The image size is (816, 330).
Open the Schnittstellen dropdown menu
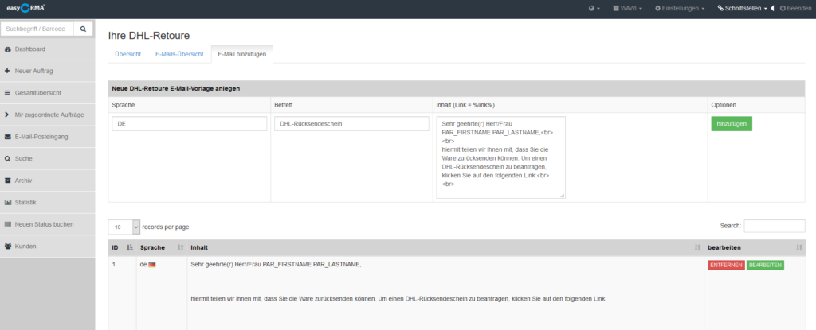pos(742,8)
